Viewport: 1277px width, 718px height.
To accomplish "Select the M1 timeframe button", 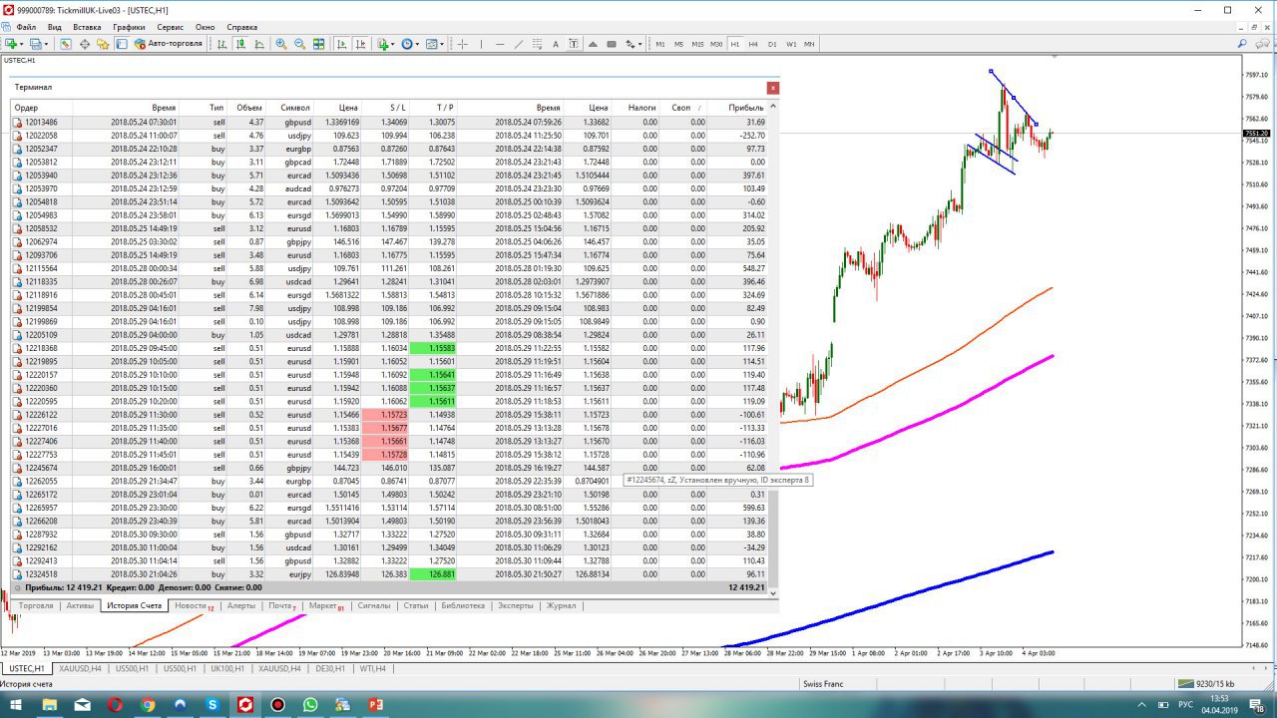I will coord(660,44).
